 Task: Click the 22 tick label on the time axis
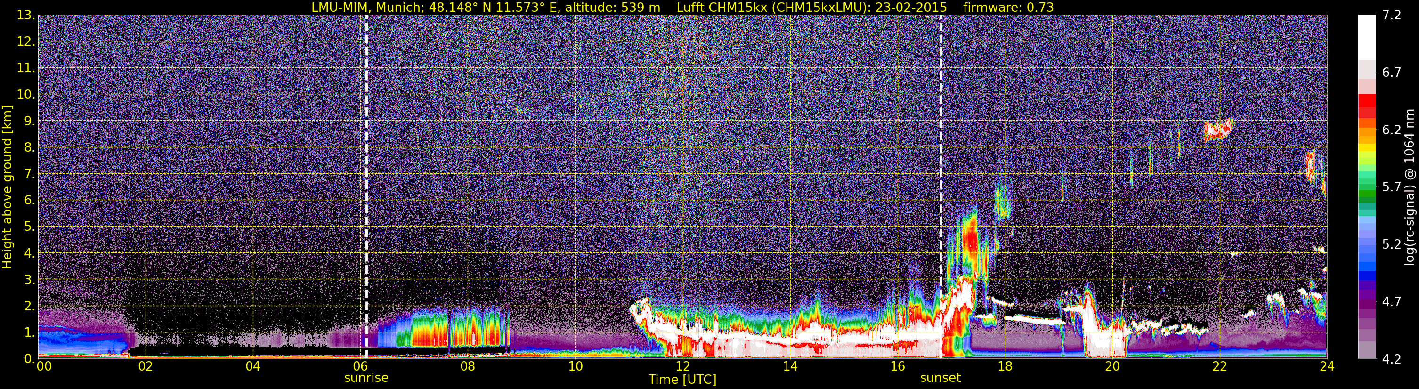1220,366
